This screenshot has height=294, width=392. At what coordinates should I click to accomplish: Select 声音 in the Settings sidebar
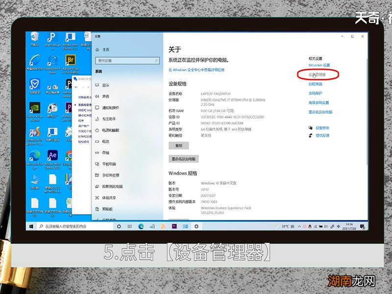point(105,97)
